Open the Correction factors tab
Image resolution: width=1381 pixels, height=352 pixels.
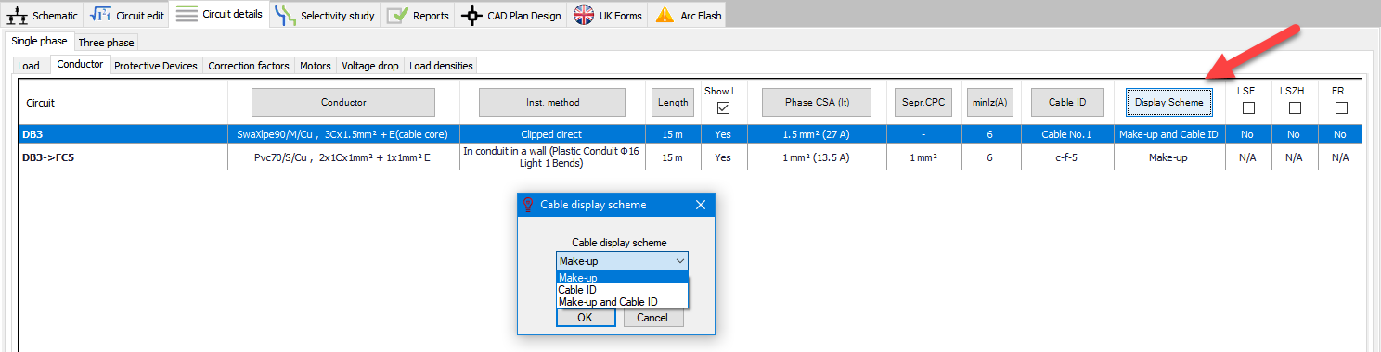tap(249, 66)
